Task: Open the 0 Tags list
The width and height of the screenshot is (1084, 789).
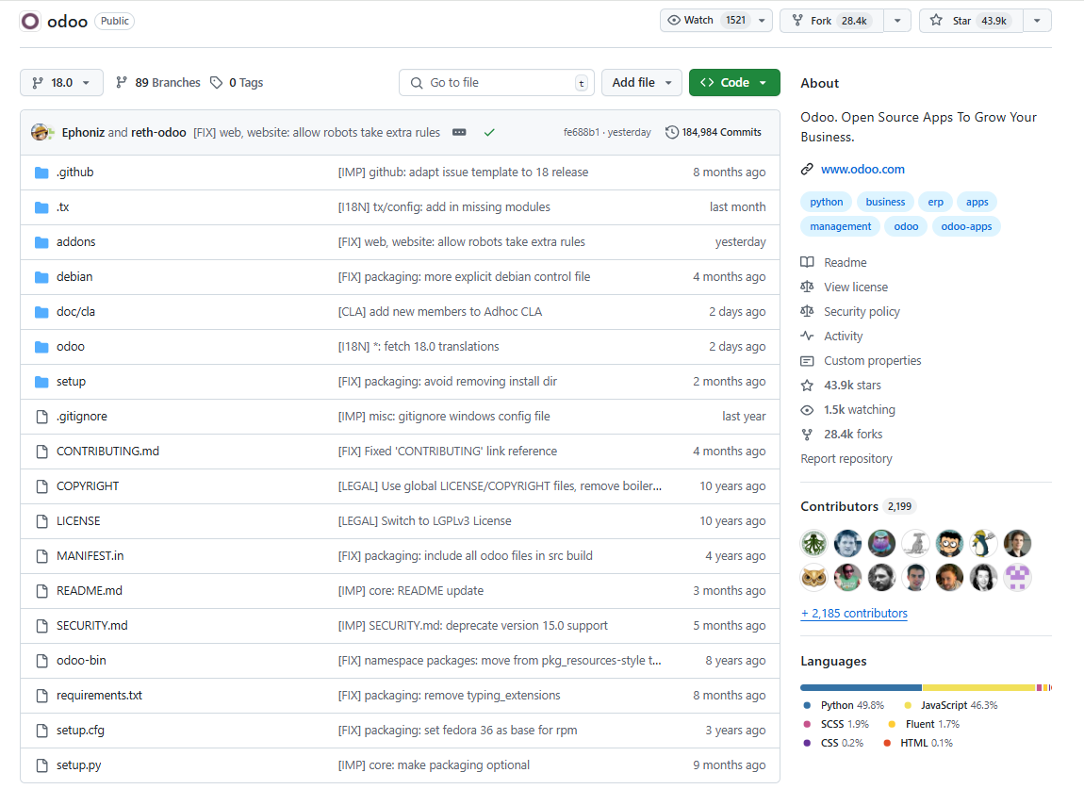Action: point(237,82)
